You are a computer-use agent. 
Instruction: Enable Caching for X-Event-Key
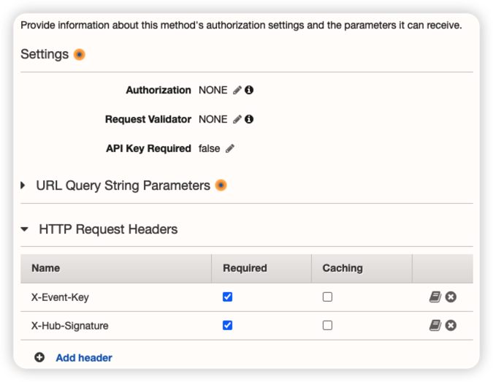coord(327,297)
